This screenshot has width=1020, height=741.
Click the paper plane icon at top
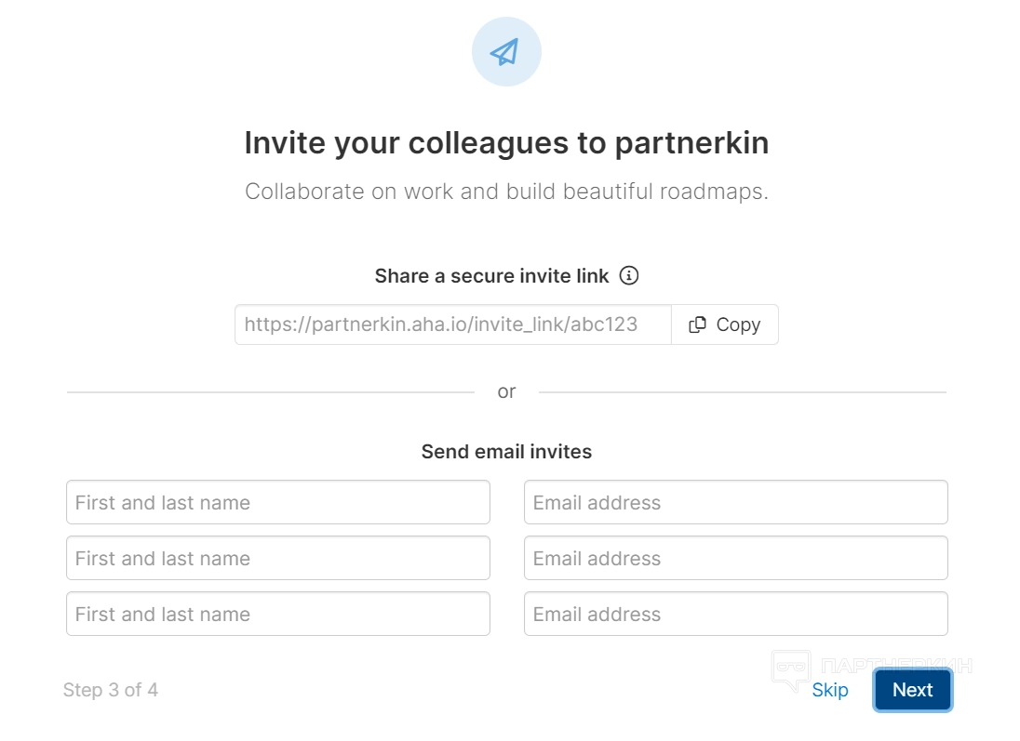point(506,52)
